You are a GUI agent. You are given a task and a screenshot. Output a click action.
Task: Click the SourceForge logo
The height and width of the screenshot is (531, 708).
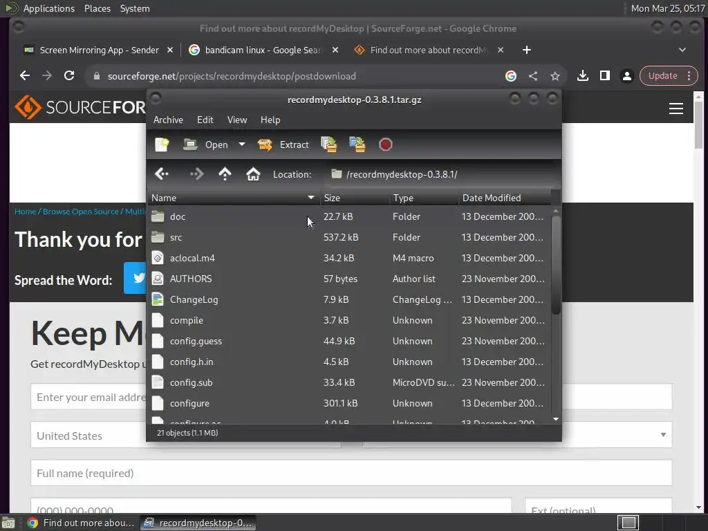tap(80, 107)
